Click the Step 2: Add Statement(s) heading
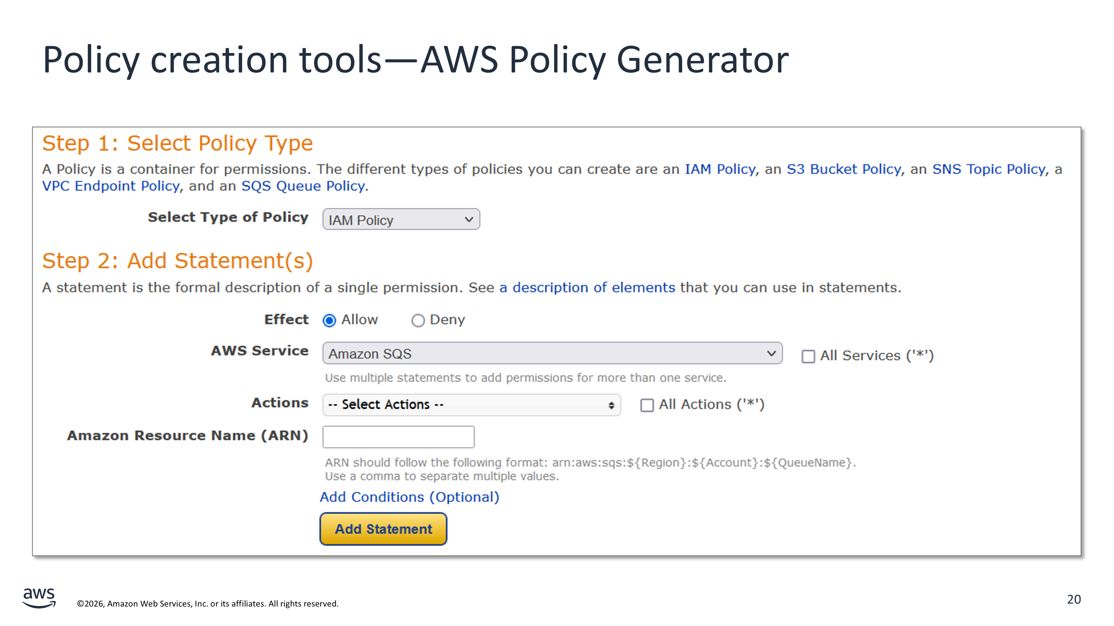1114x626 pixels. (x=177, y=260)
